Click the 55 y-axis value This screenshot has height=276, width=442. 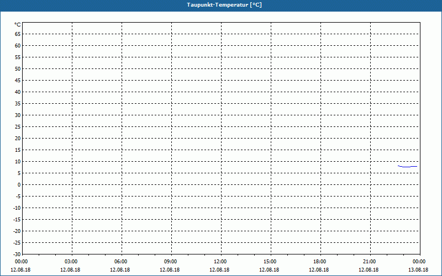(x=18, y=57)
